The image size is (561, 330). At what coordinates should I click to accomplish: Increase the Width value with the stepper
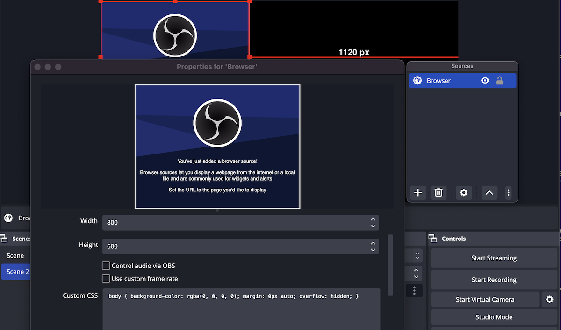[x=373, y=219]
